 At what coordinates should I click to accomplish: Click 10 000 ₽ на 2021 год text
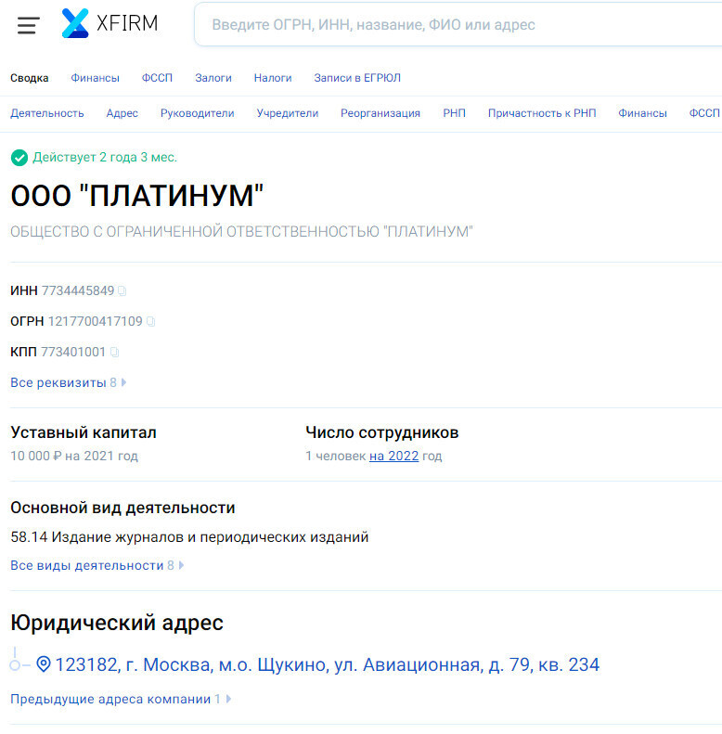[x=74, y=456]
